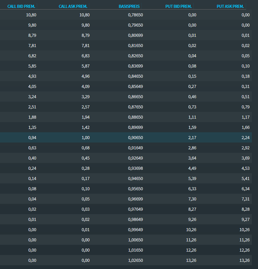This screenshot has height=269, width=258.
Task: Select call ask premium 1,42
Action: tap(86, 128)
